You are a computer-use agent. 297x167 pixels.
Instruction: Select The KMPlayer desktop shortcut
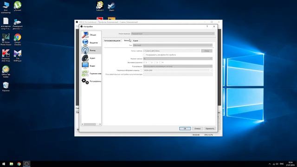pos(18,56)
